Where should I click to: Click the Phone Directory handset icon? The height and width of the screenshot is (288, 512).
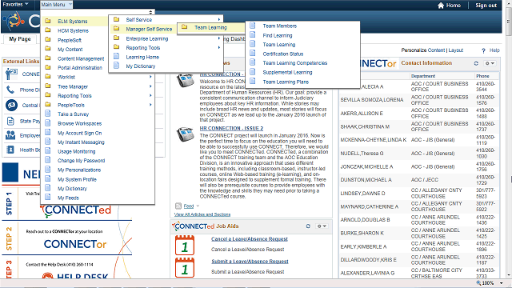tap(10, 90)
